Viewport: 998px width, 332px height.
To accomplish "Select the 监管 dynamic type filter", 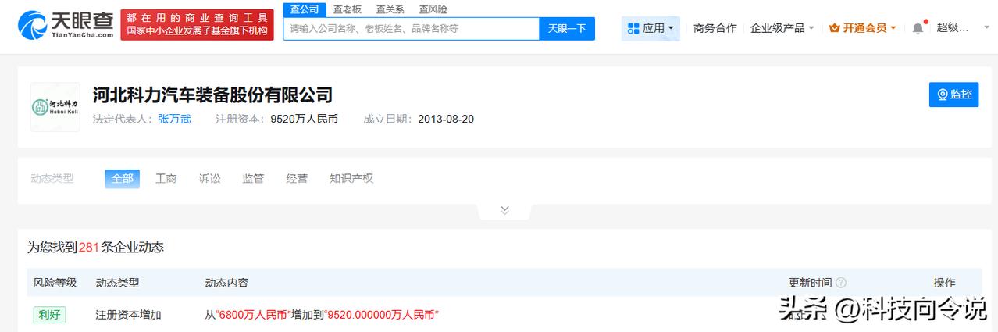I will click(x=253, y=178).
